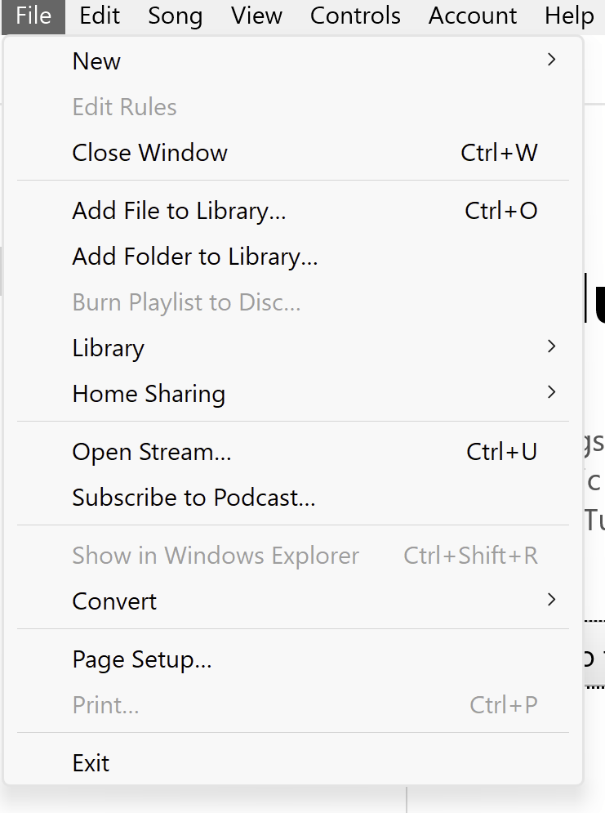Click Show in Windows Explorer entry

pos(216,556)
